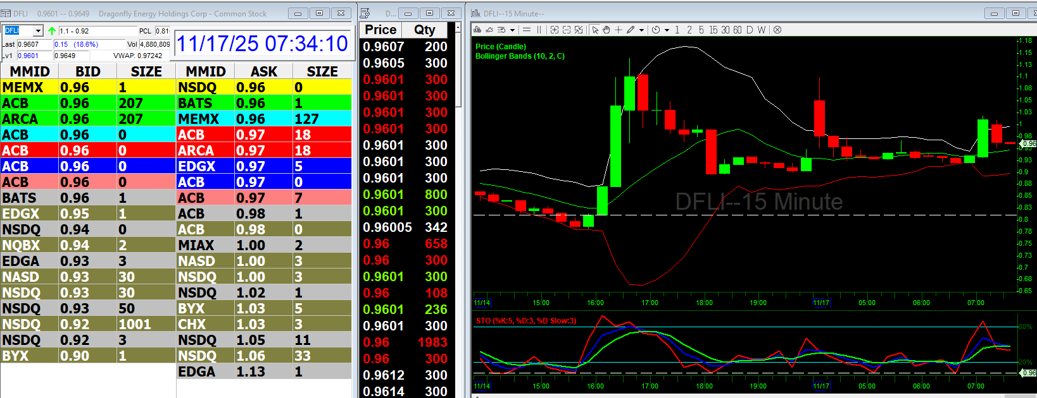Toggle the vertical line tool
The width and height of the screenshot is (1037, 398).
pos(539,30)
